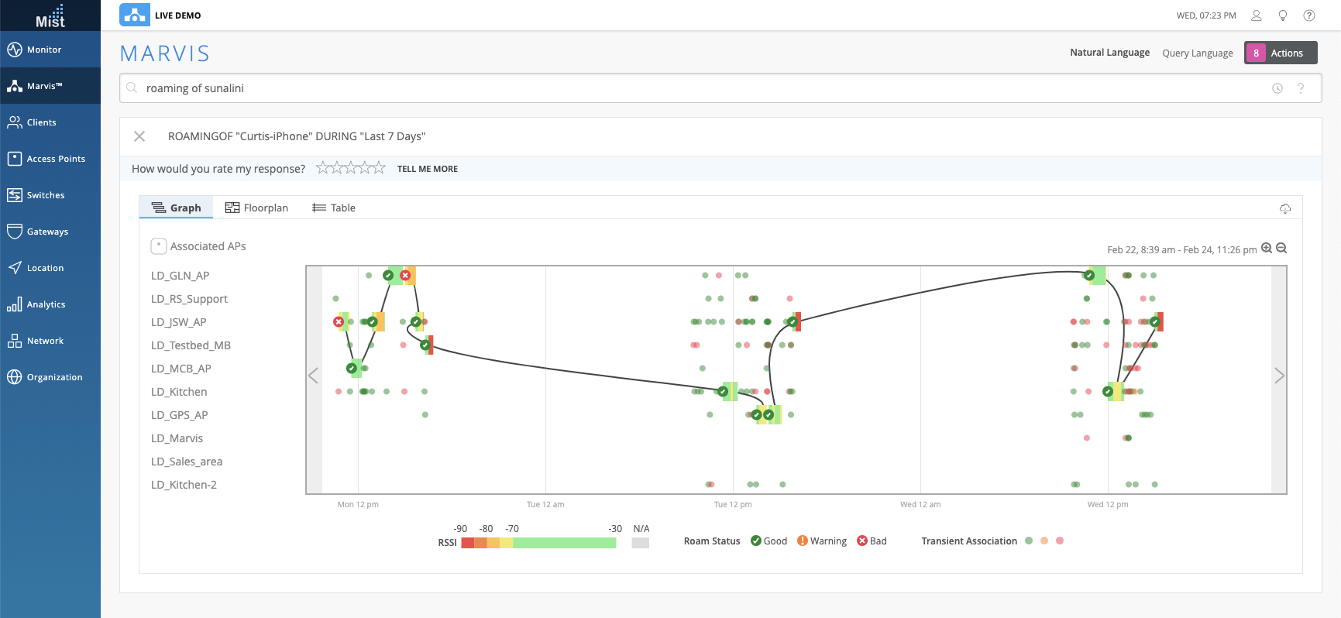Switch to Query Language mode
1341x618 pixels.
pyautogui.click(x=1197, y=53)
